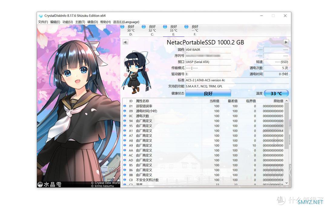The width and height of the screenshot is (327, 208).
Task: Click the scroll down arrow of attribute list
Action: click(287, 183)
